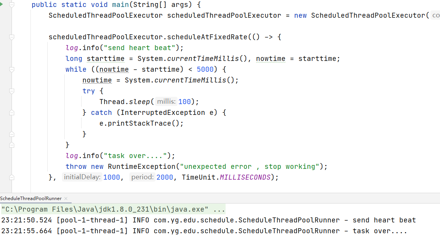The image size is (440, 239).
Task: Click the "unexpected error , stop working" string
Action: pos(250,167)
